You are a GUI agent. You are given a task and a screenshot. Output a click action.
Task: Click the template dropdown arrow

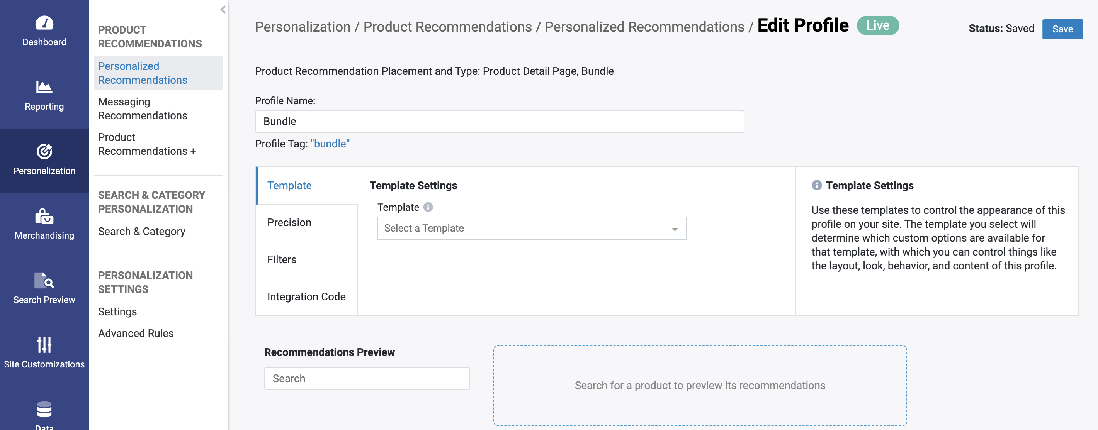[674, 229]
